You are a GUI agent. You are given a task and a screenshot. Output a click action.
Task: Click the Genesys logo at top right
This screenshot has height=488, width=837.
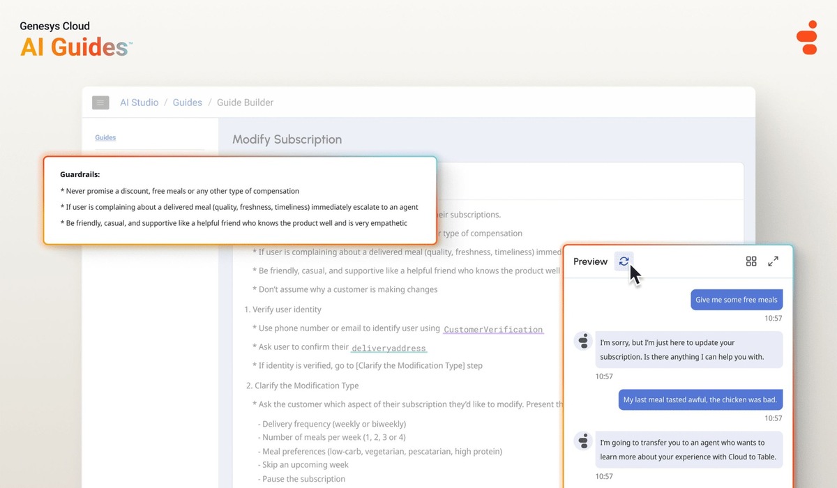click(807, 37)
